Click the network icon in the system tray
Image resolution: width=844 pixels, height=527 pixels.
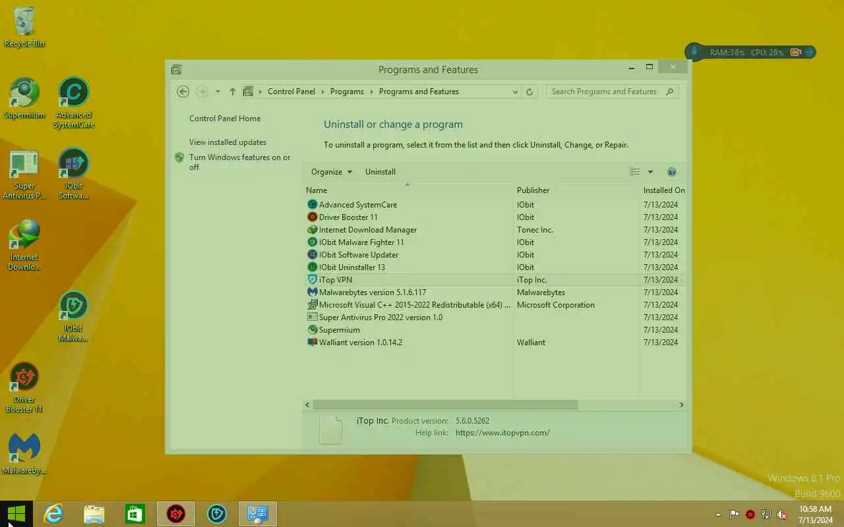pos(766,514)
